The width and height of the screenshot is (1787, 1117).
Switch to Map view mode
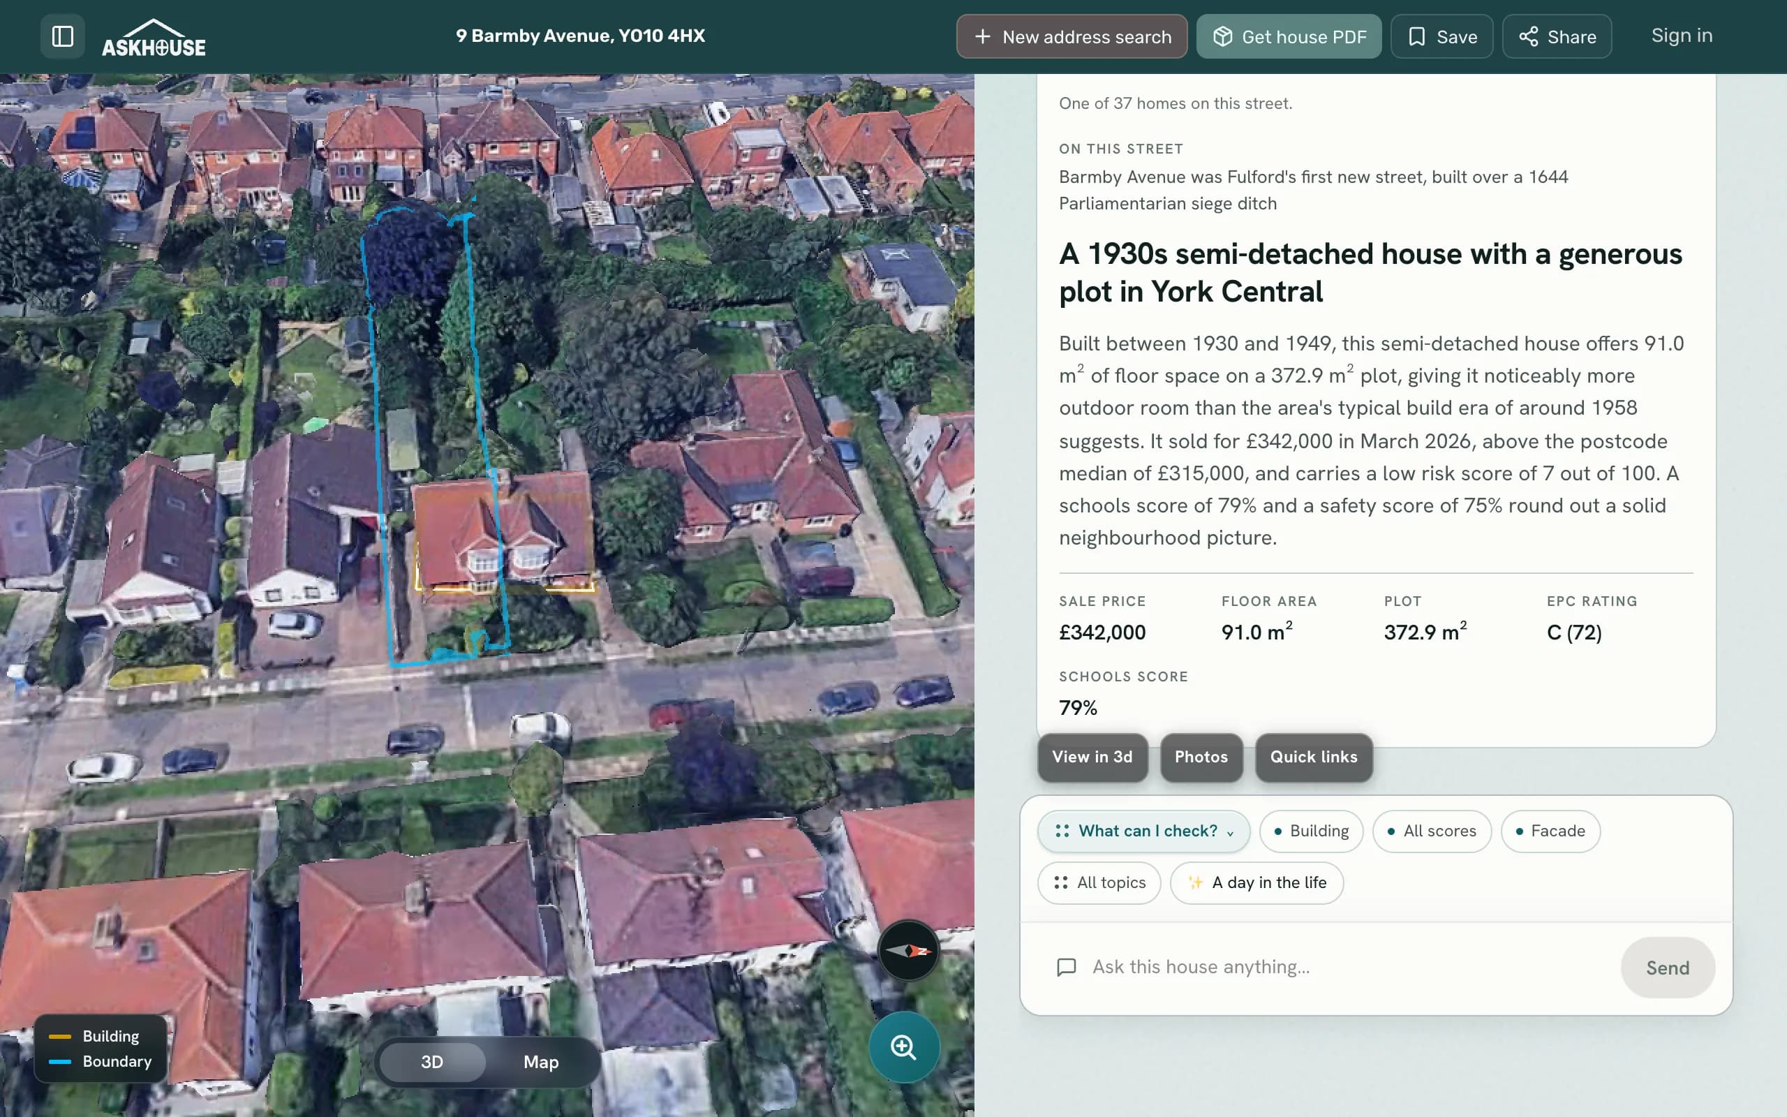point(540,1062)
